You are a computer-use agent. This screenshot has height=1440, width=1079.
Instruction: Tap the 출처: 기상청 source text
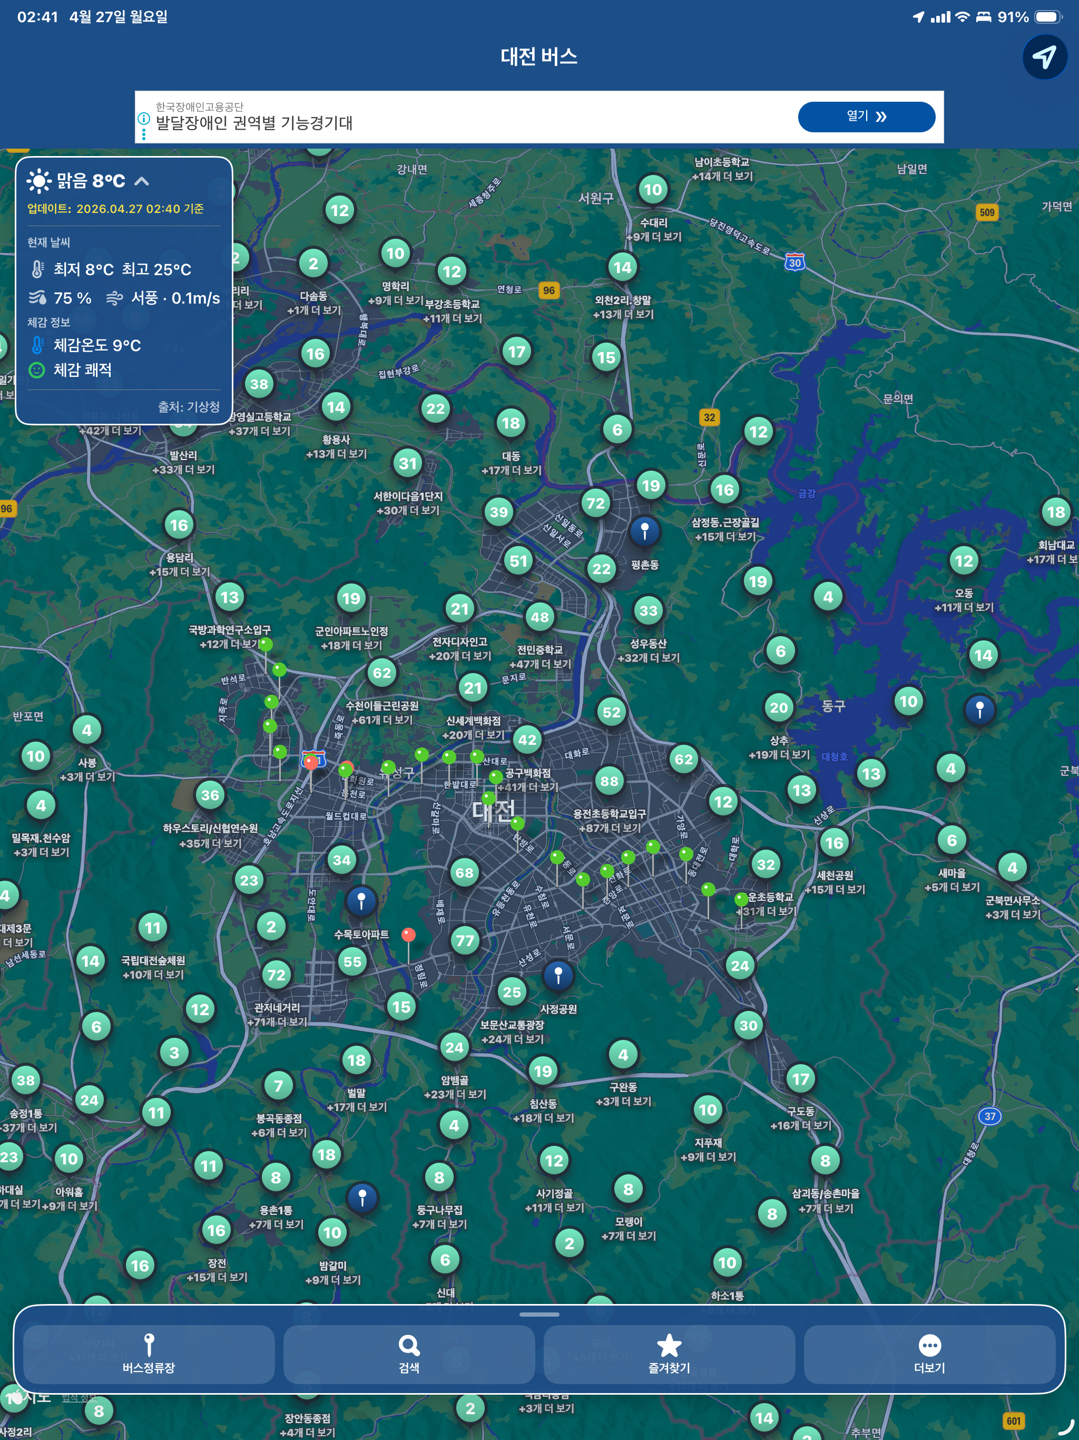(189, 407)
